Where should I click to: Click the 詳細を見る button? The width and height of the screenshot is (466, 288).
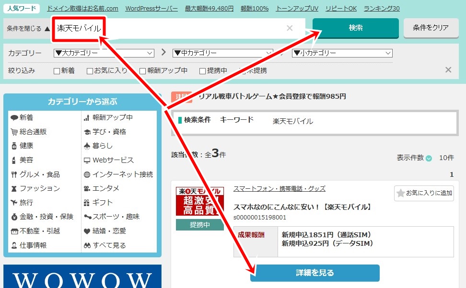point(315,273)
